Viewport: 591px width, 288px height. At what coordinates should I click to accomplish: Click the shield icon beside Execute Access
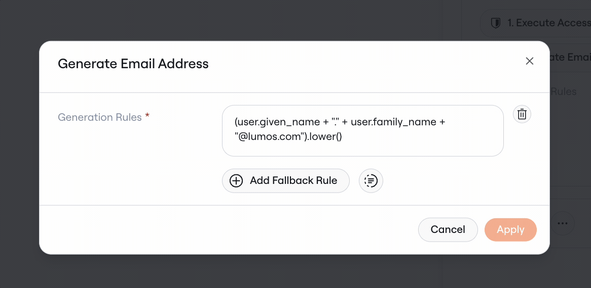pos(495,23)
